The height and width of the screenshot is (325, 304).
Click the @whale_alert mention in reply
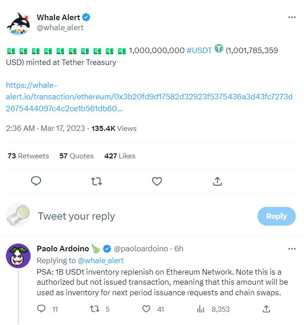[x=100, y=260]
